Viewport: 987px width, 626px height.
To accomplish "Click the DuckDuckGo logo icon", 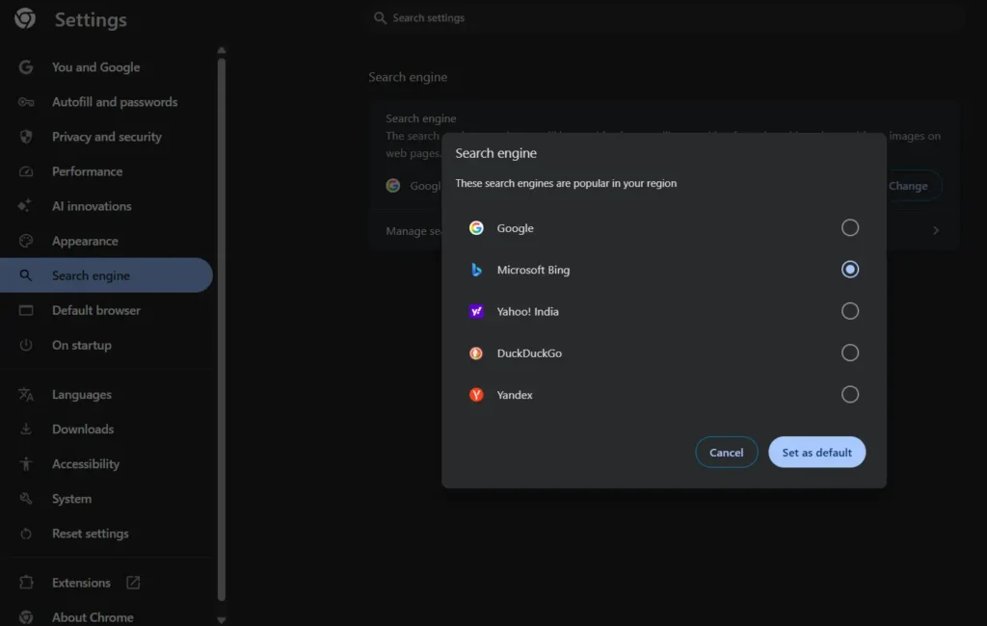I will (476, 352).
